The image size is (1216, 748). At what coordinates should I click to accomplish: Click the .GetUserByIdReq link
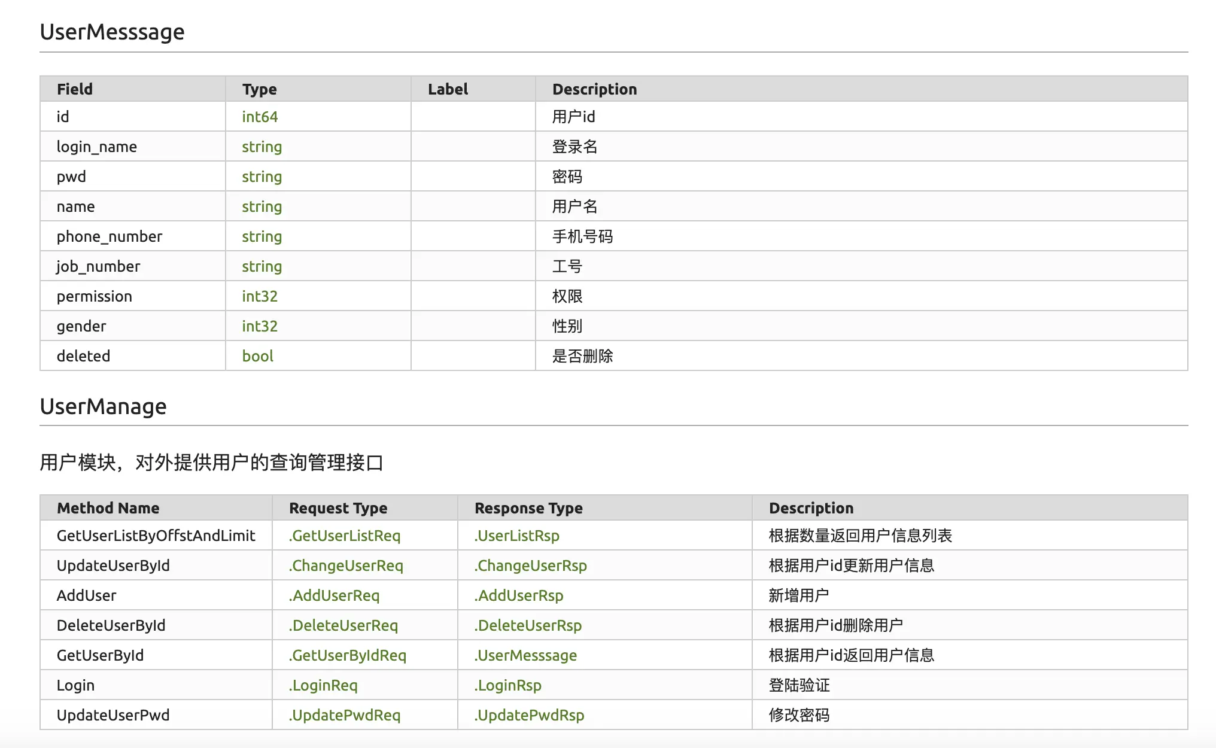[x=348, y=655]
